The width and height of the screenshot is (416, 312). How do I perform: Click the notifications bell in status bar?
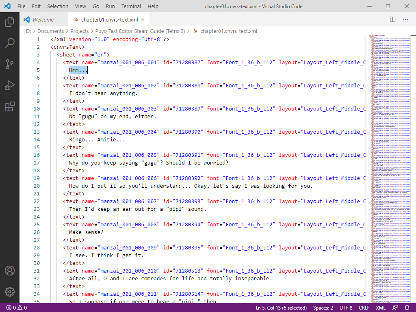tap(407, 308)
